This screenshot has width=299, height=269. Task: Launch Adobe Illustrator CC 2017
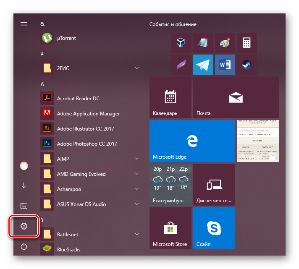(x=89, y=128)
